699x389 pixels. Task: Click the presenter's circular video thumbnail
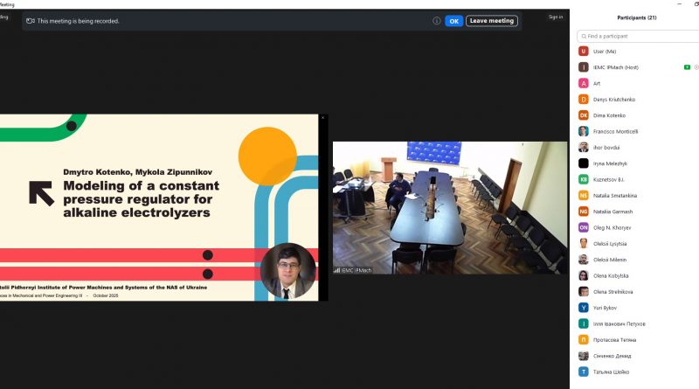(287, 270)
